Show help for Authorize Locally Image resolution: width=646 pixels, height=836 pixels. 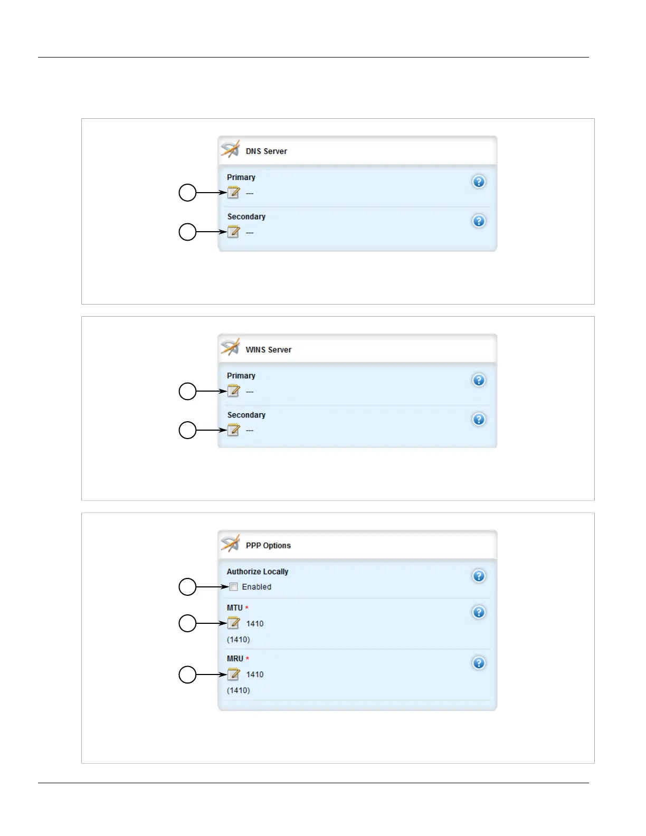pos(479,576)
